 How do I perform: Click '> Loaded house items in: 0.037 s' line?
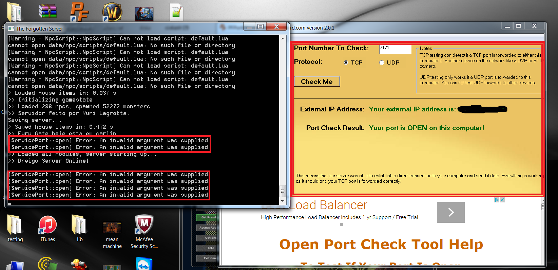(62, 93)
